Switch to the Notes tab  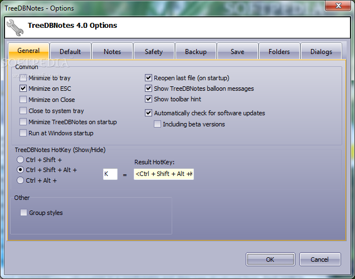113,51
